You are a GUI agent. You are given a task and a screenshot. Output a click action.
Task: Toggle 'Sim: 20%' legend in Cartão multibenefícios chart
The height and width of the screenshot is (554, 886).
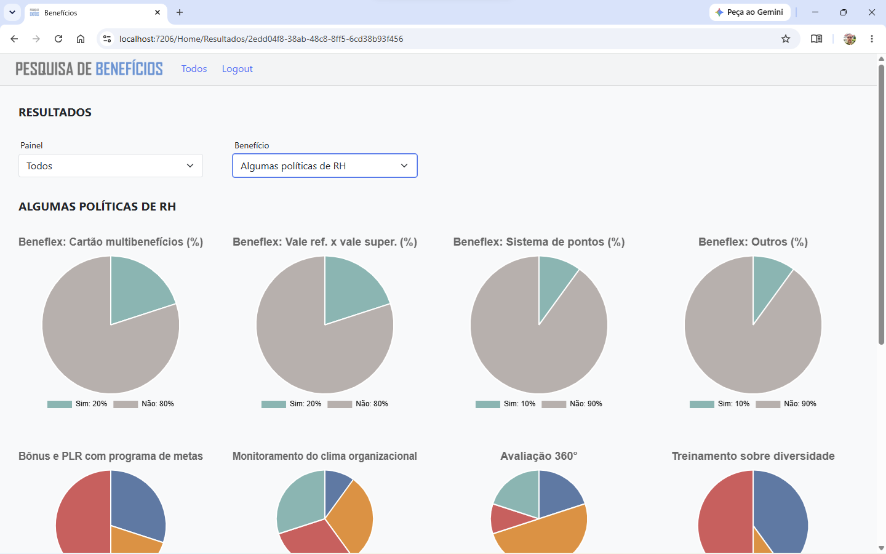point(78,404)
